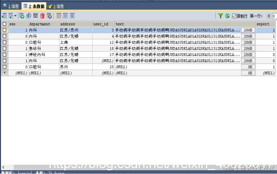Check the row with user_id 12
The image size is (277, 174).
pos(5,42)
